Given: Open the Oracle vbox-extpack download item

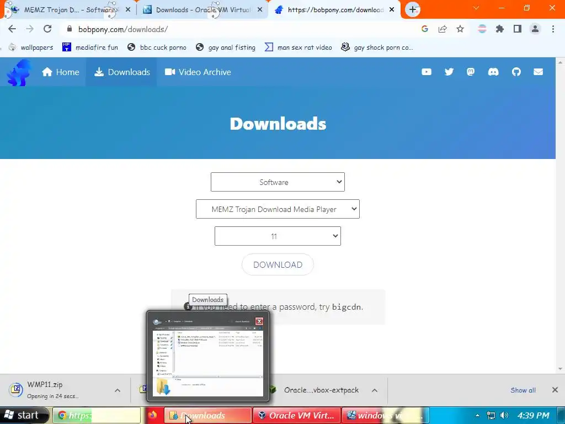Looking at the screenshot, I should tap(321, 390).
